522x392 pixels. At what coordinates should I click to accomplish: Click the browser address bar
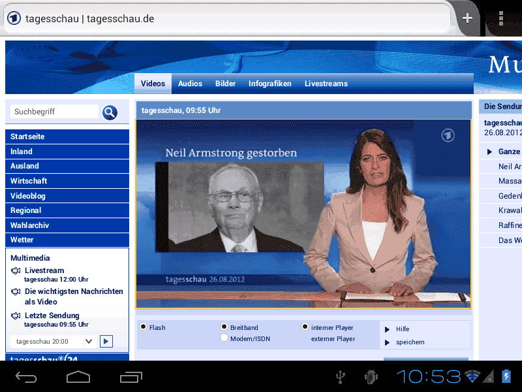click(226, 19)
